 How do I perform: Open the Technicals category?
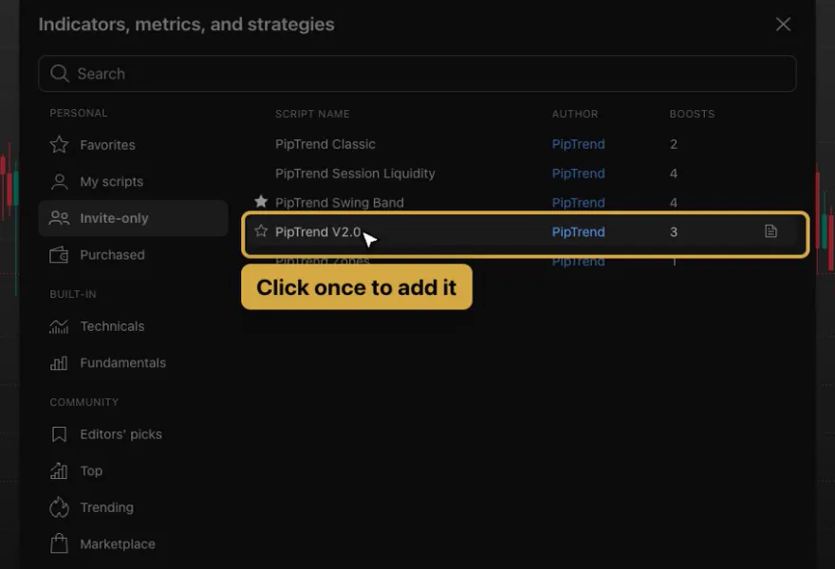click(133, 326)
